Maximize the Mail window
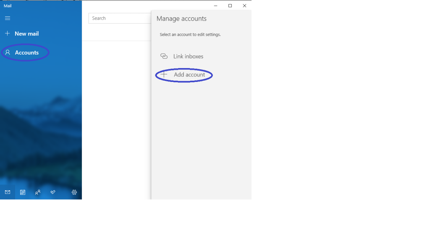Viewport: 430px width, 242px height. tap(230, 6)
